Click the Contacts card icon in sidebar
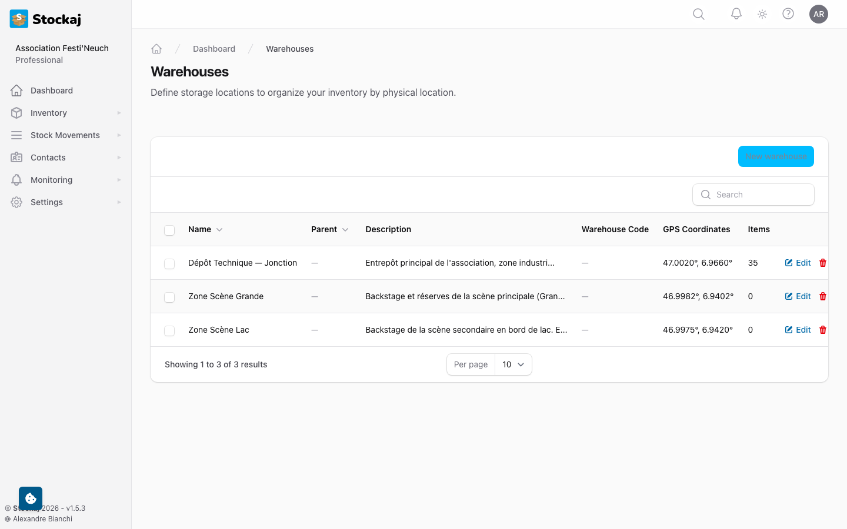Viewport: 847px width, 529px height. click(x=16, y=158)
